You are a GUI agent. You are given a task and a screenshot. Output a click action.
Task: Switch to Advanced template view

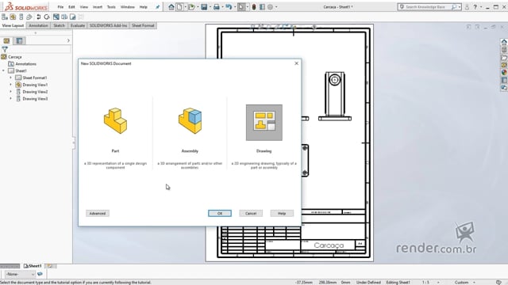pos(98,213)
